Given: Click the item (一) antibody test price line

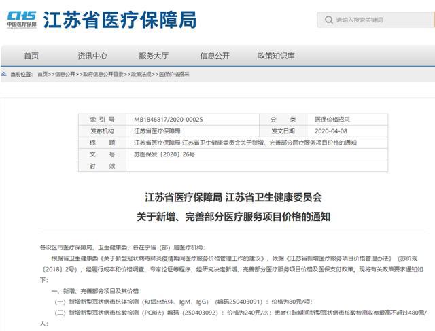Looking at the screenshot, I should point(184,302).
